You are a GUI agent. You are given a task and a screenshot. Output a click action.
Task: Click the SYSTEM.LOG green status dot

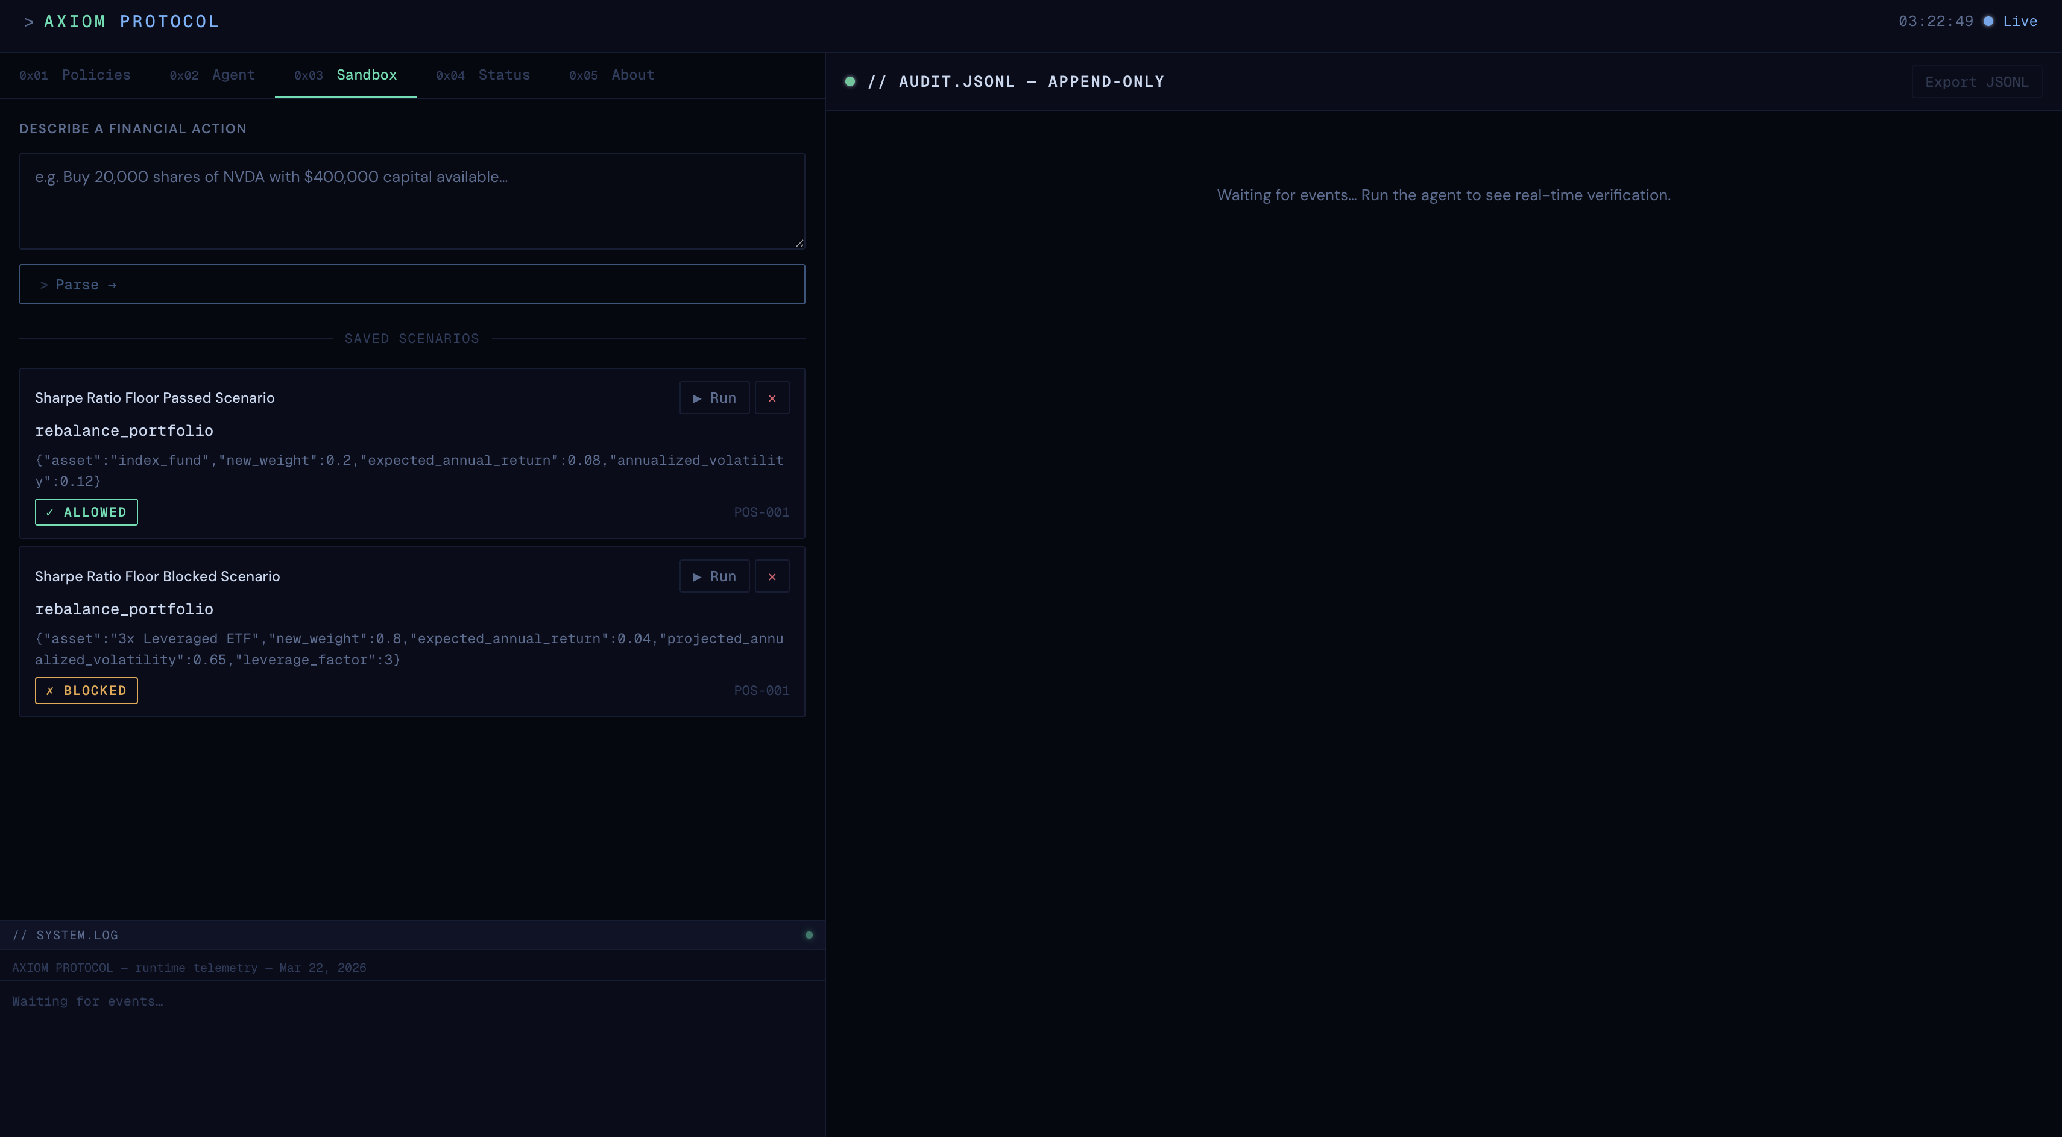pos(809,934)
